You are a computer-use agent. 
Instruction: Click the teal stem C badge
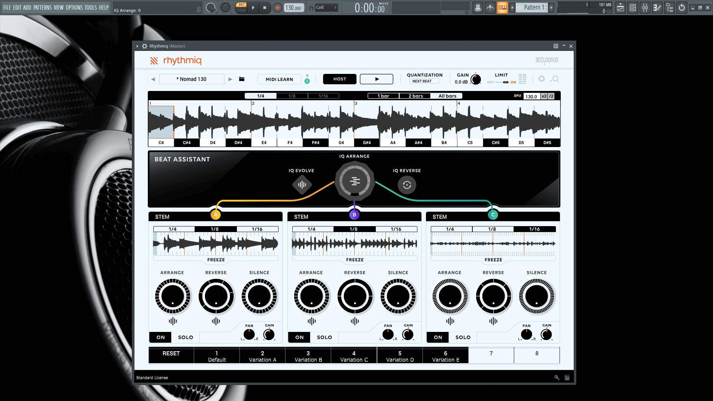coord(493,215)
